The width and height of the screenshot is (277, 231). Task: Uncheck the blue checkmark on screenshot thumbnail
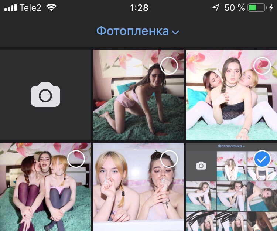(x=262, y=159)
